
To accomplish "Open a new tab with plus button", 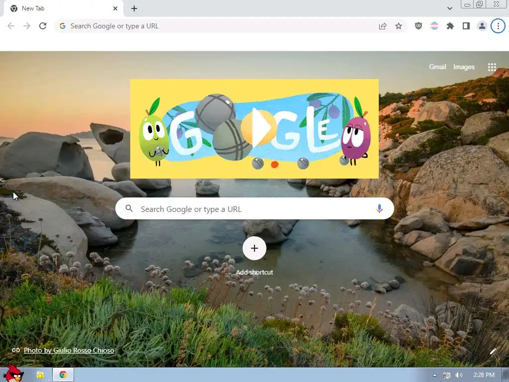I will (x=134, y=8).
